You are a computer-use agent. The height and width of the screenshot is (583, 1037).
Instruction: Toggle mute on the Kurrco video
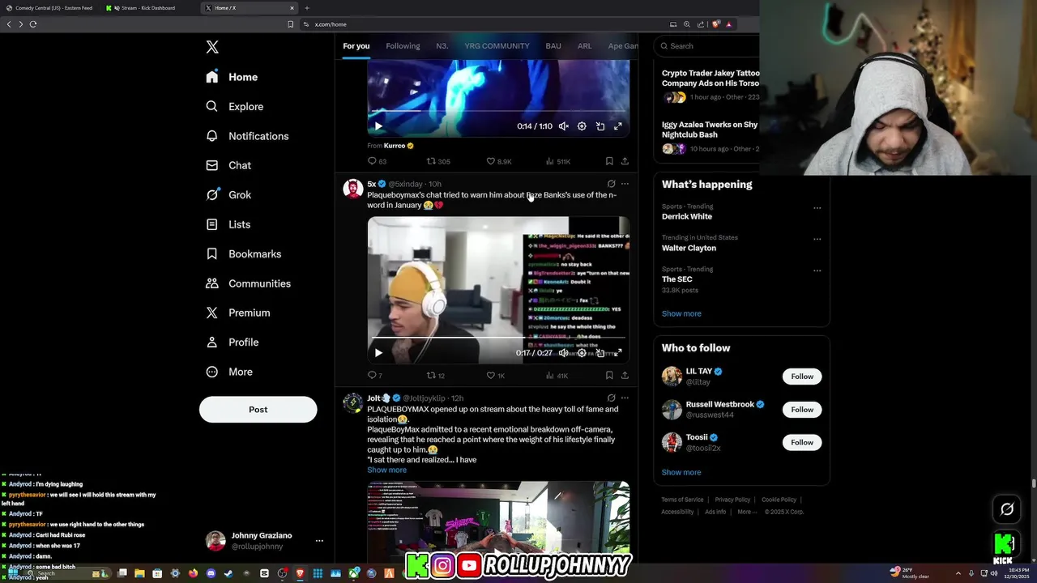click(x=564, y=126)
